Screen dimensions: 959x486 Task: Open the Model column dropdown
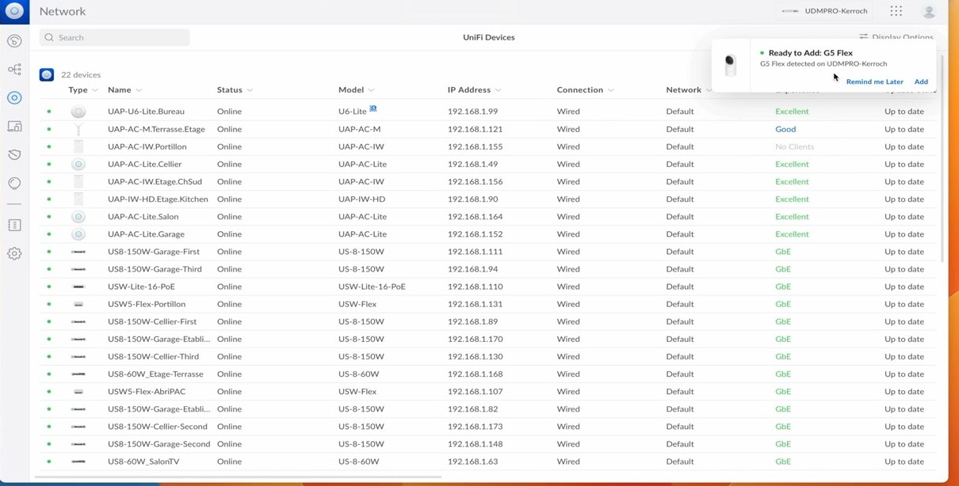[x=371, y=90]
